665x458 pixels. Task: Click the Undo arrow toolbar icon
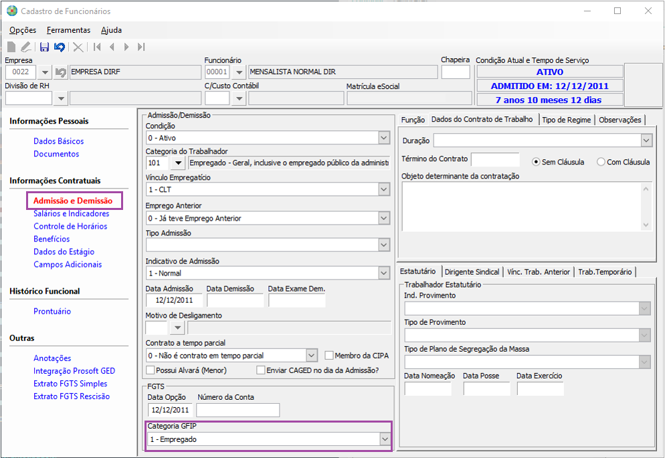pos(60,47)
